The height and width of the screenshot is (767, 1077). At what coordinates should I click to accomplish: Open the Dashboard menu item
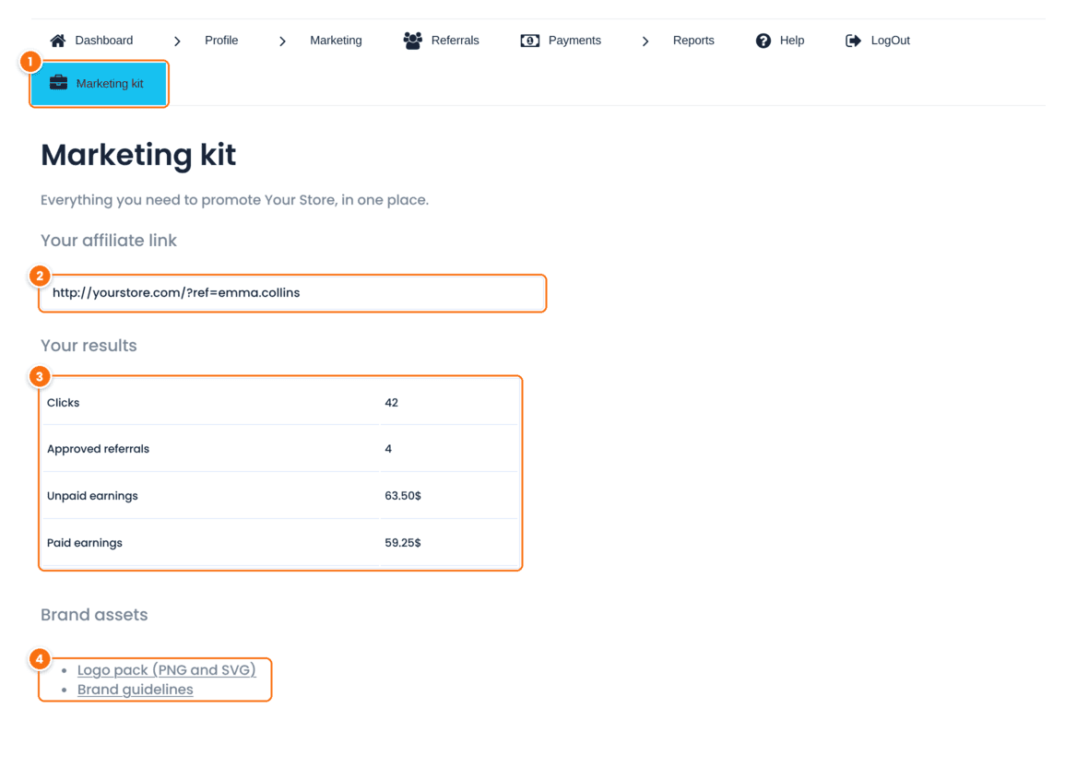pyautogui.click(x=103, y=41)
